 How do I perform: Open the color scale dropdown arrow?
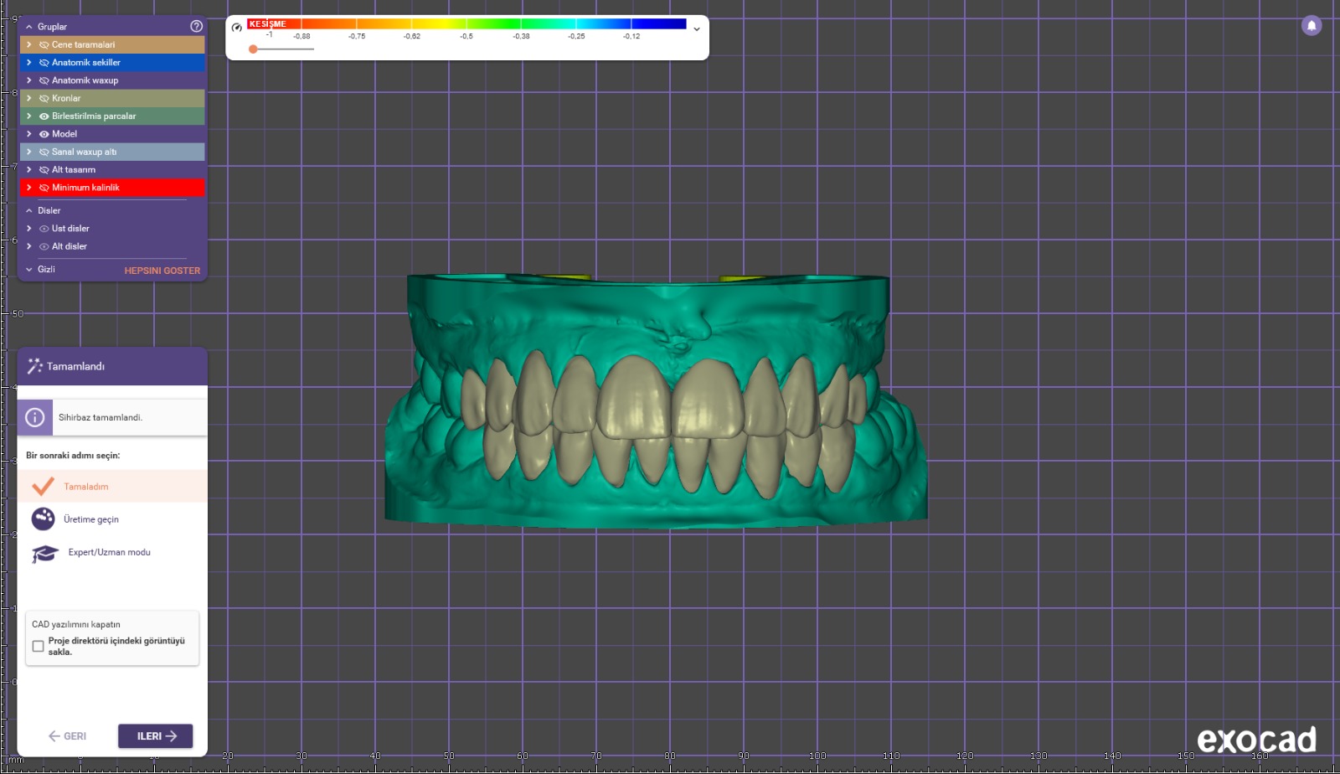pyautogui.click(x=696, y=29)
